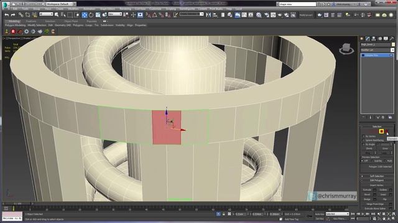Open the Edit menu

[15, 9]
